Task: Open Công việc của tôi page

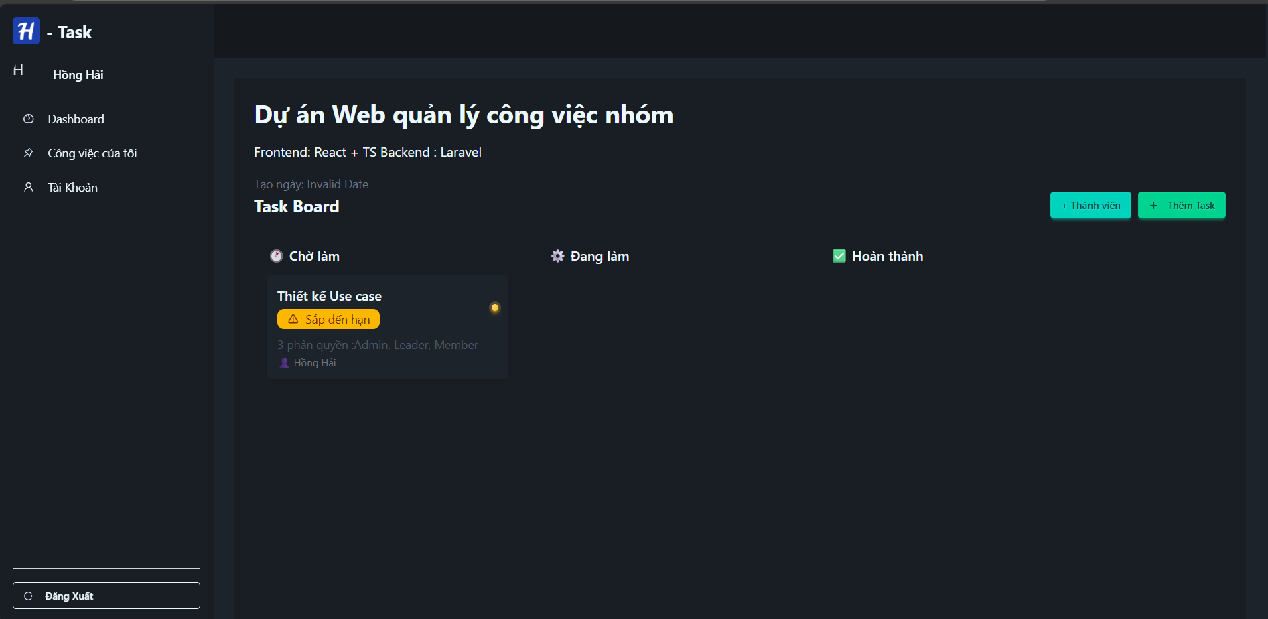Action: pyautogui.click(x=92, y=153)
